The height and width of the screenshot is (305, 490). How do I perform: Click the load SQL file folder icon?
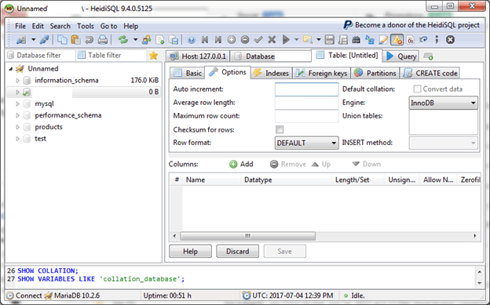(308, 40)
